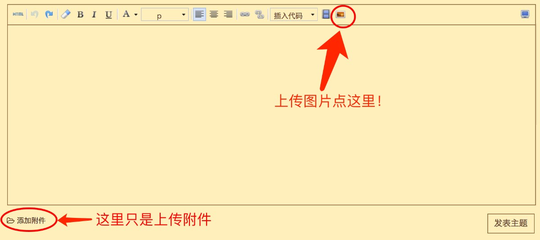Undo the last edit
The image size is (540, 240).
coord(35,14)
